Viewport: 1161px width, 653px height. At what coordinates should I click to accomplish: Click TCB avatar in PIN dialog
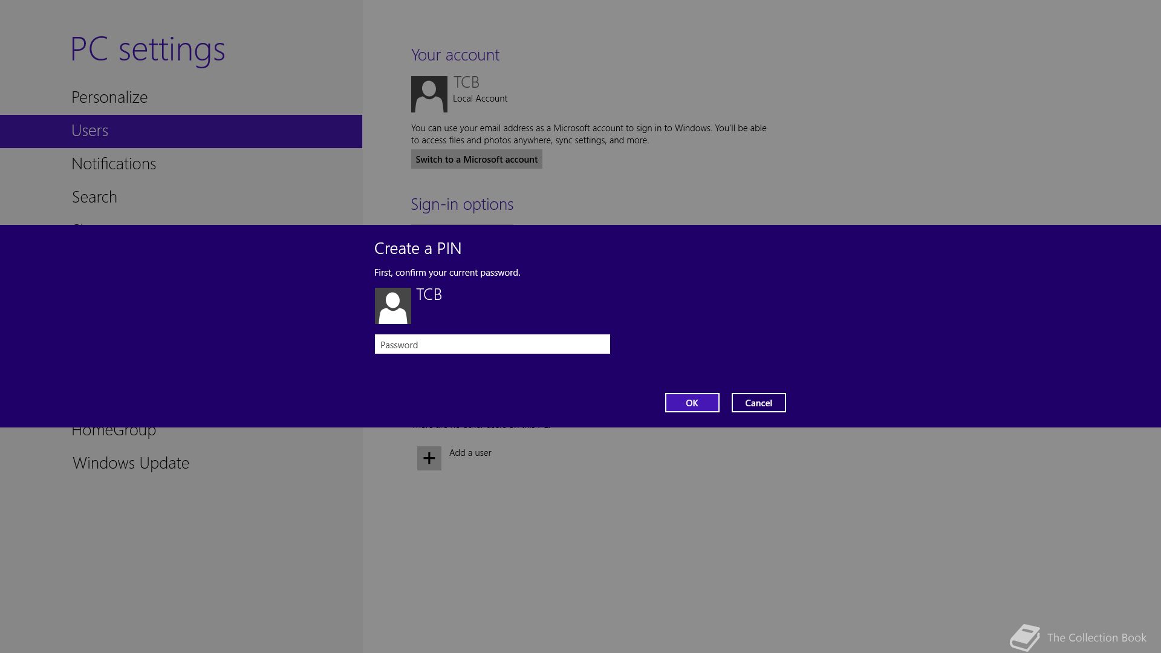pyautogui.click(x=393, y=306)
